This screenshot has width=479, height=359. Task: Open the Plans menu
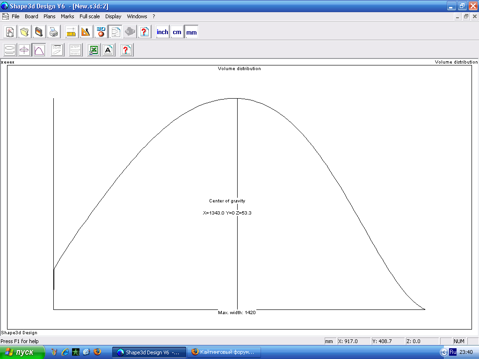tap(50, 16)
